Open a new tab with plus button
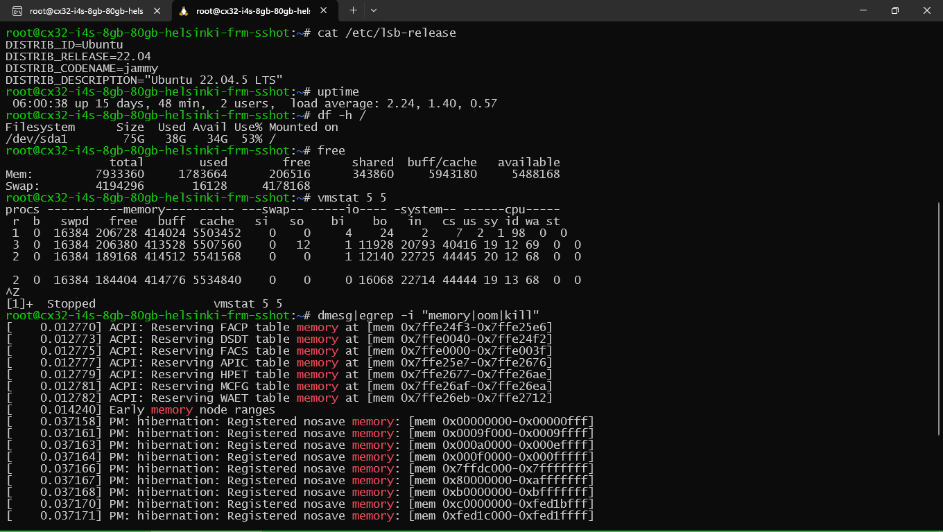This screenshot has width=943, height=532. (x=353, y=10)
